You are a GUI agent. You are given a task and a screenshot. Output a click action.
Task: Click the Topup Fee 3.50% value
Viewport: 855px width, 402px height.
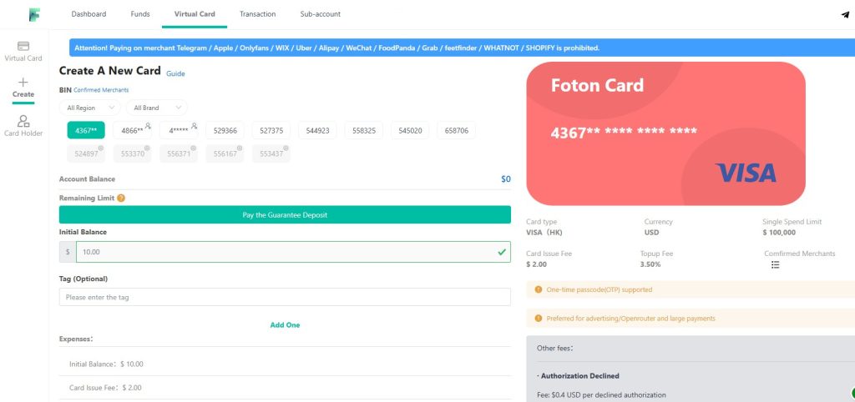click(650, 264)
